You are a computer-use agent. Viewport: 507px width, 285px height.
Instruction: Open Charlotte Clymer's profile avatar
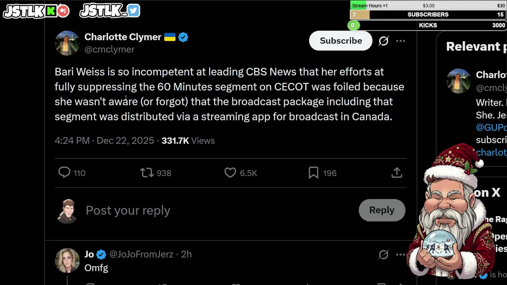(67, 43)
